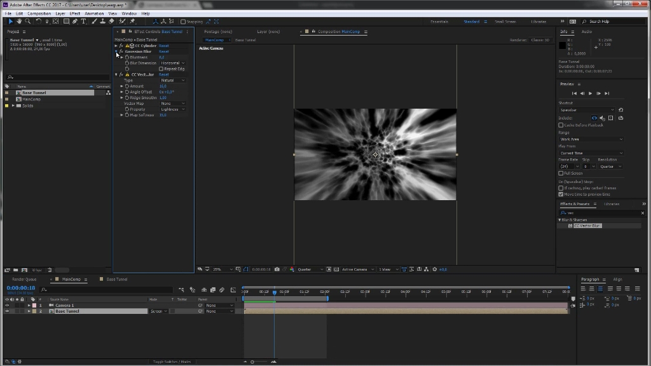Enable Repeat Edge Pixels for Gaussian Blur

click(x=161, y=69)
